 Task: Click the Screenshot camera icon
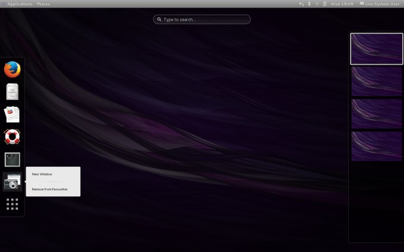[x=12, y=182]
